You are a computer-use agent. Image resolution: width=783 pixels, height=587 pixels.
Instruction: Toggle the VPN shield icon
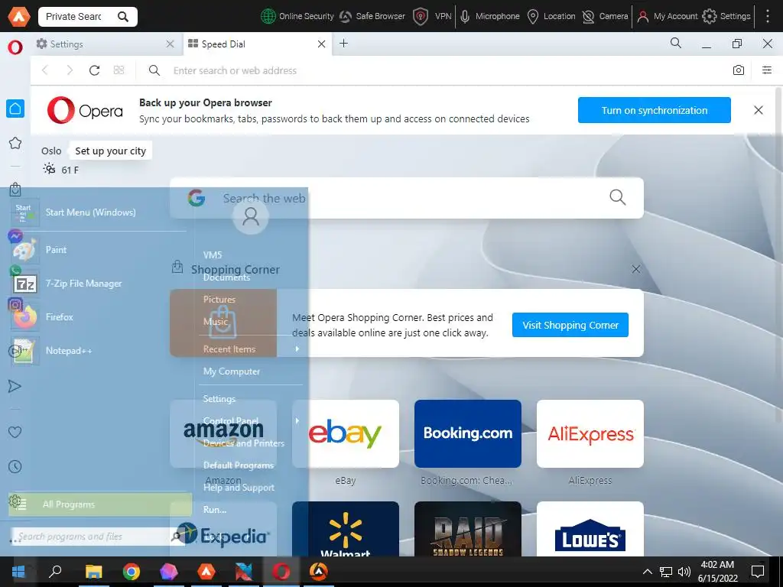(421, 17)
